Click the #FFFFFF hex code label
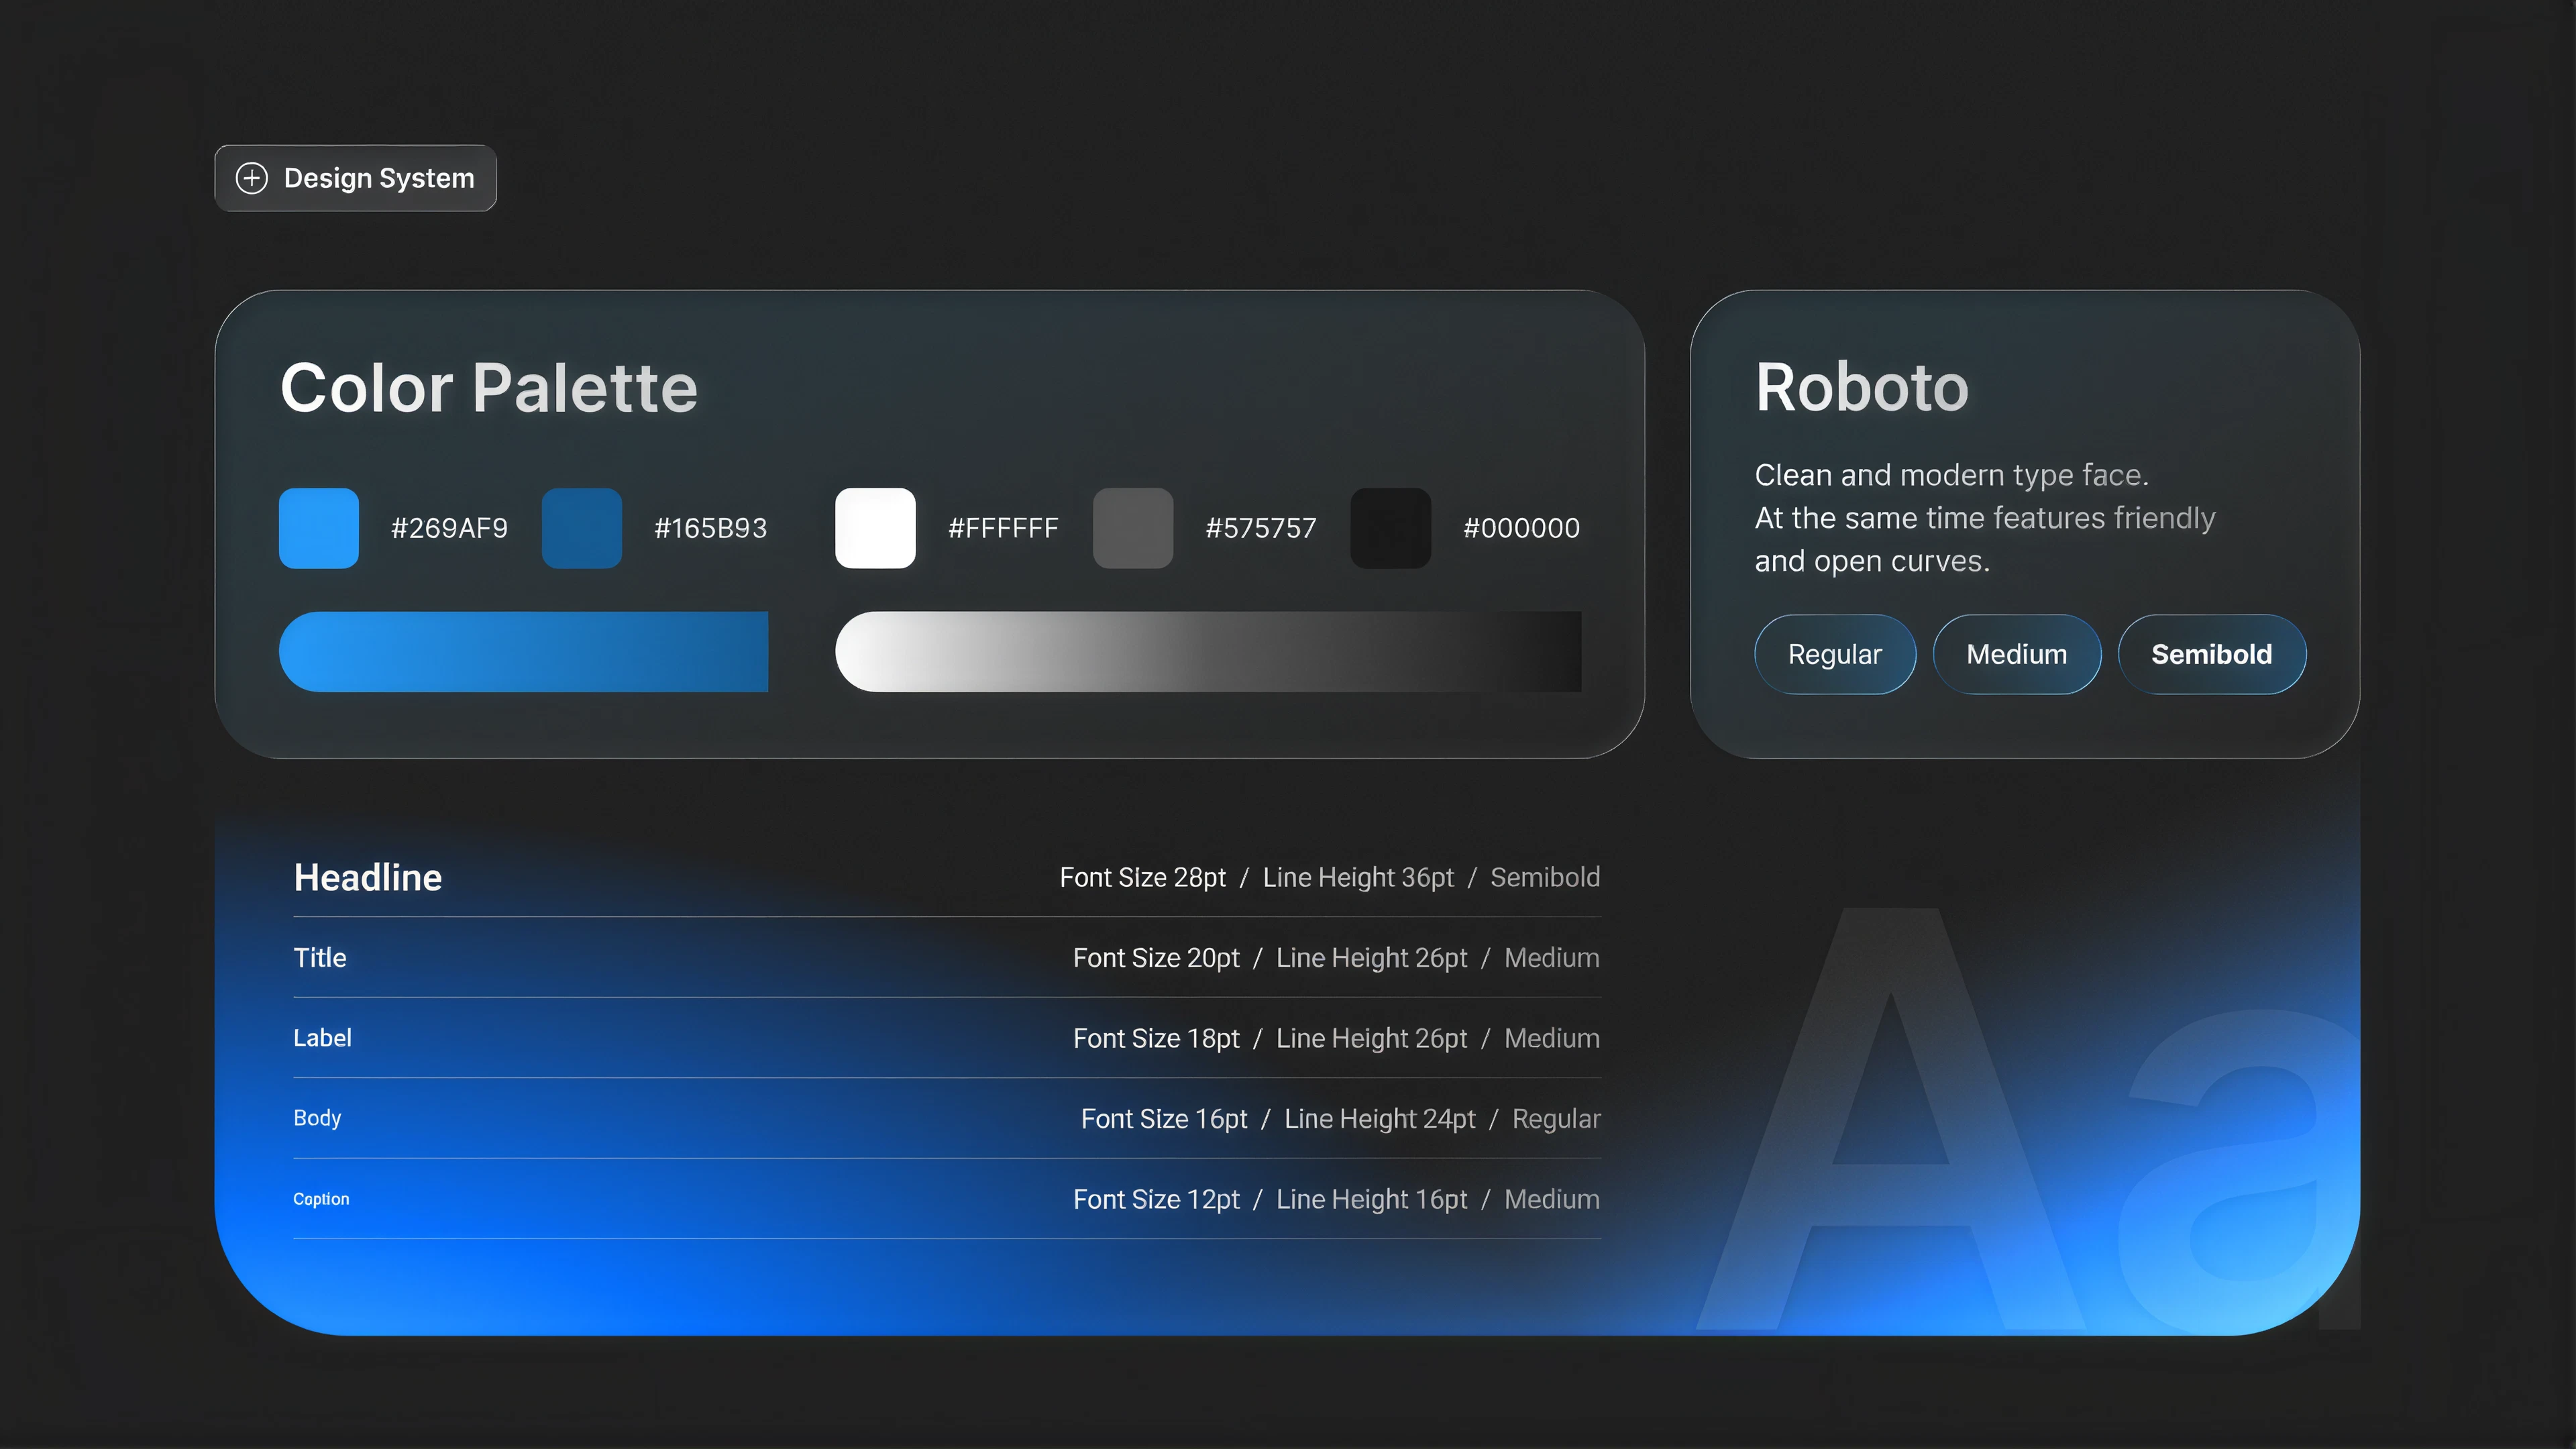The height and width of the screenshot is (1449, 2576). coord(1003,528)
